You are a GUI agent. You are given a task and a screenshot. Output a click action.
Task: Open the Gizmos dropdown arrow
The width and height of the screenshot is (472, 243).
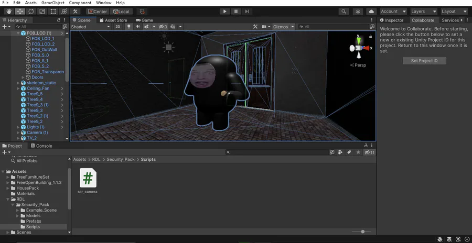pyautogui.click(x=292, y=27)
